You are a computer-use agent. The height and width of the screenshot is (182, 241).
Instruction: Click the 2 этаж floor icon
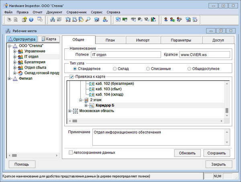coord(86,100)
